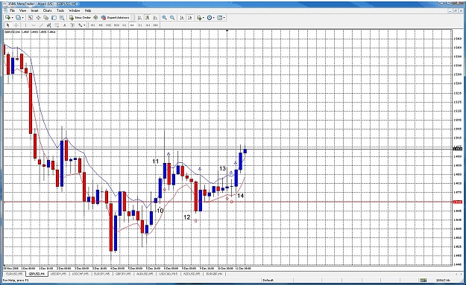
Task: Open the Market Watch window icon
Action: coord(31,18)
